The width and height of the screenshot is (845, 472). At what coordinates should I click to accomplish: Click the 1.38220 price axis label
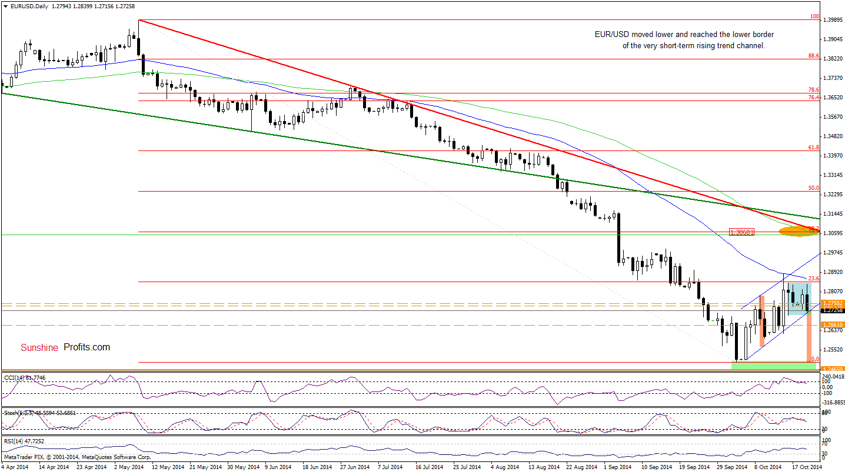click(x=833, y=59)
